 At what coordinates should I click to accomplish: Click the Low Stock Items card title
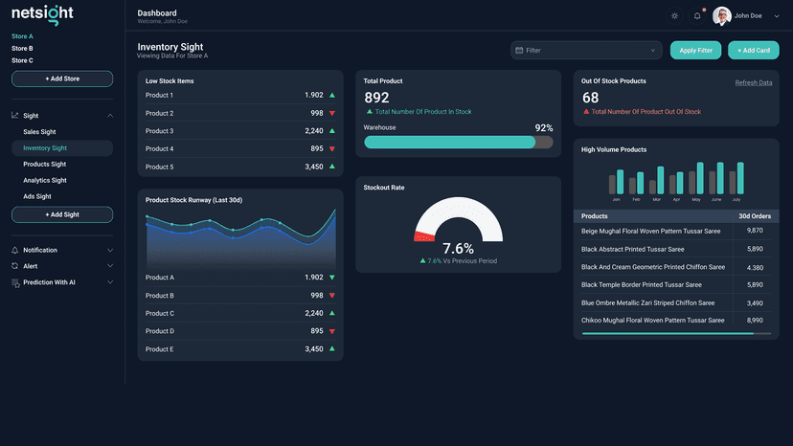click(170, 81)
